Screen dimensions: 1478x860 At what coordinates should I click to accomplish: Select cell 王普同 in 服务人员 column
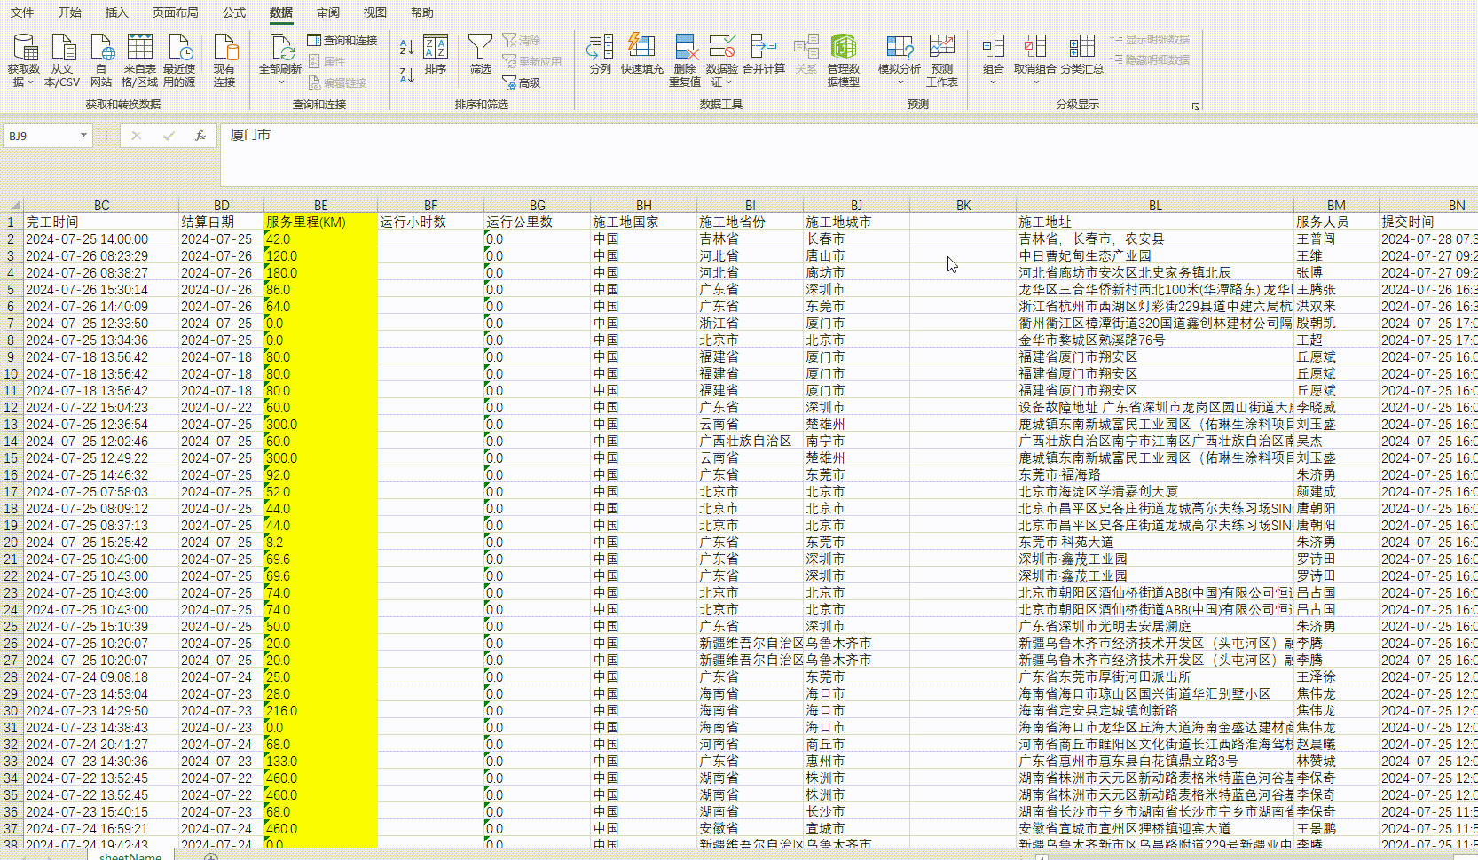pyautogui.click(x=1335, y=238)
